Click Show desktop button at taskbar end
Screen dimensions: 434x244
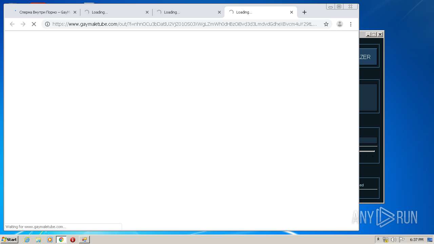(430, 240)
